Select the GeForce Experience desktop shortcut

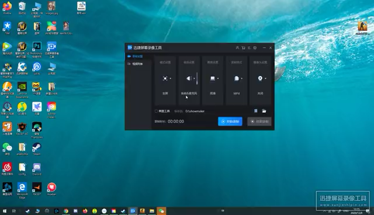22,90
